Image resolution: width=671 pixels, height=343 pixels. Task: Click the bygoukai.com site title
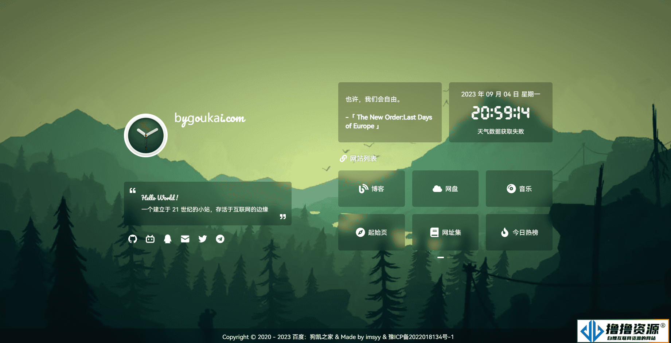tap(210, 118)
